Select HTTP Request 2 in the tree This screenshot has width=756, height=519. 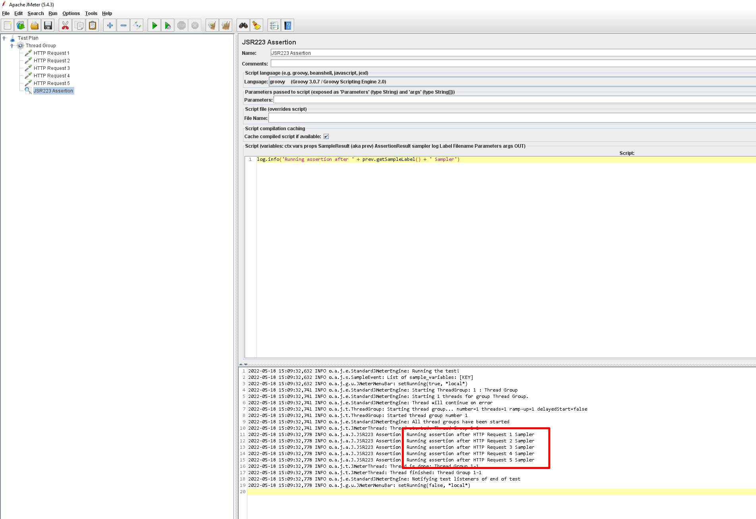tap(52, 61)
